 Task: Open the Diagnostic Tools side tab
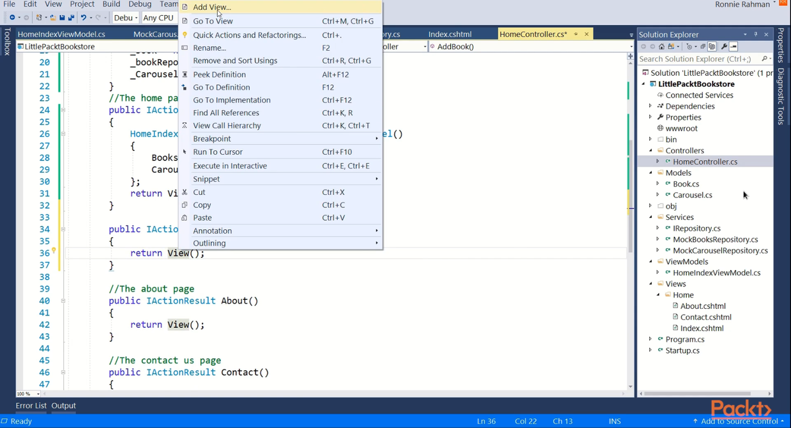click(780, 96)
